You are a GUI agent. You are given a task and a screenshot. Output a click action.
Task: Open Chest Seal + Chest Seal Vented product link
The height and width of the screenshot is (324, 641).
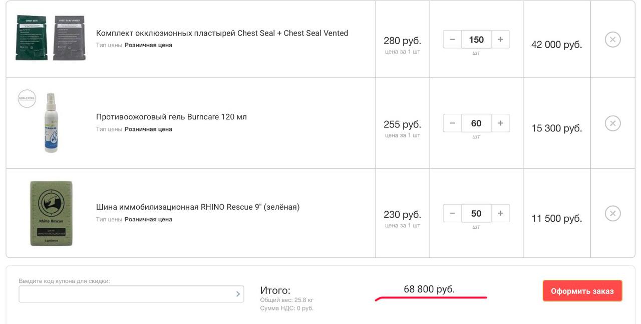click(x=222, y=33)
